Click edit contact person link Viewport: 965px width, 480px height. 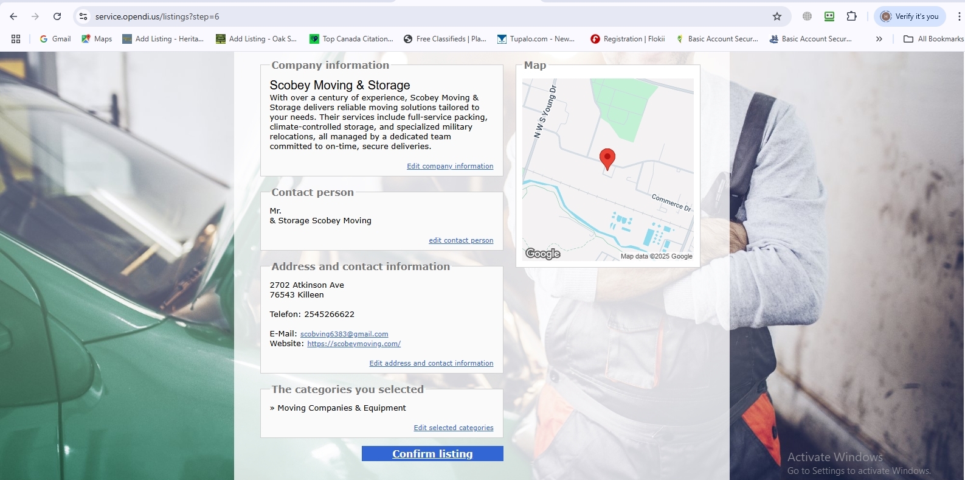click(x=461, y=240)
